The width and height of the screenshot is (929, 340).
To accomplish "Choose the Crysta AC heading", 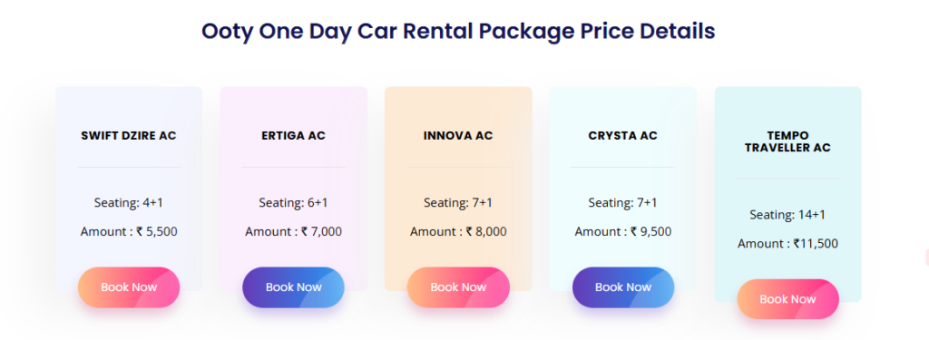I will (x=622, y=136).
